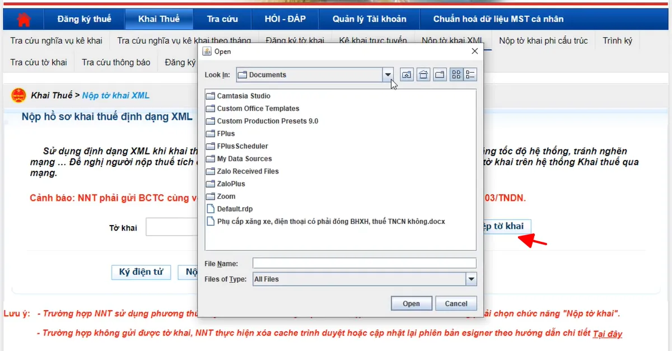Screen dimensions: 672x351
Task: Click the Create New Folder icon
Action: [440, 74]
